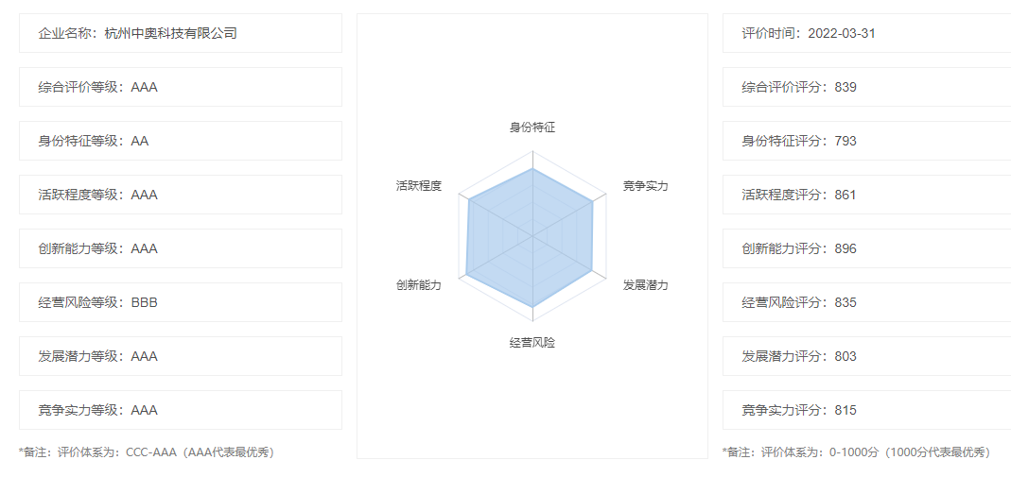The image size is (1011, 477).
Task: Select the 经营风险等级 BBB box
Action: [x=181, y=302]
